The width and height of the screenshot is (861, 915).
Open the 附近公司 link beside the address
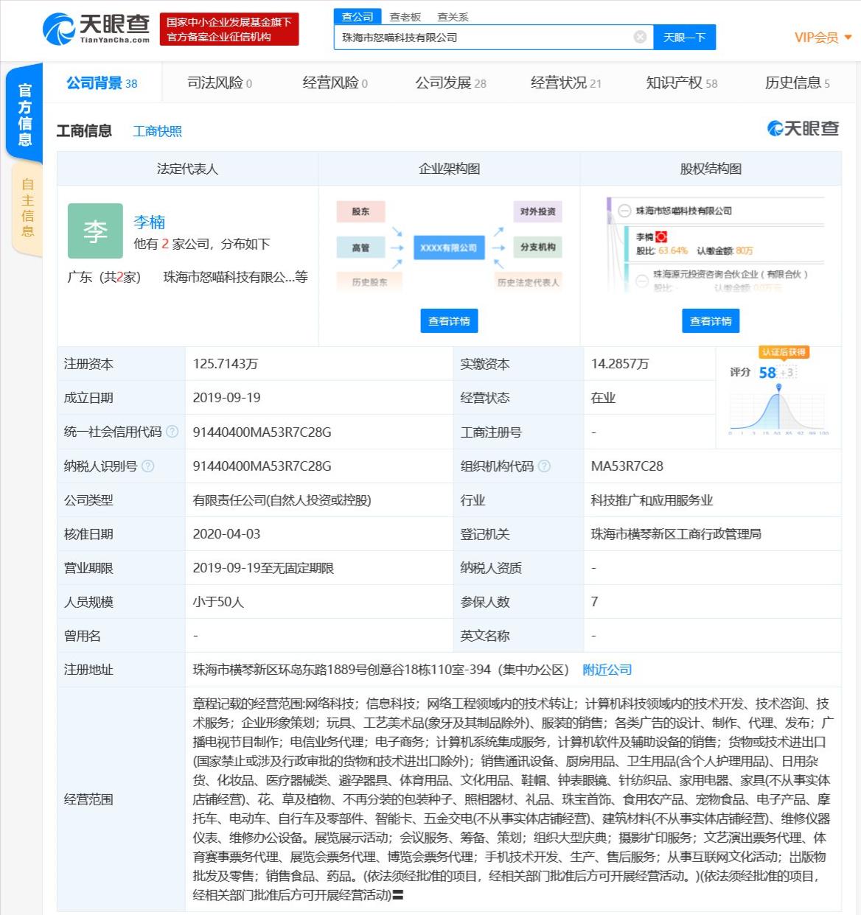coord(606,670)
